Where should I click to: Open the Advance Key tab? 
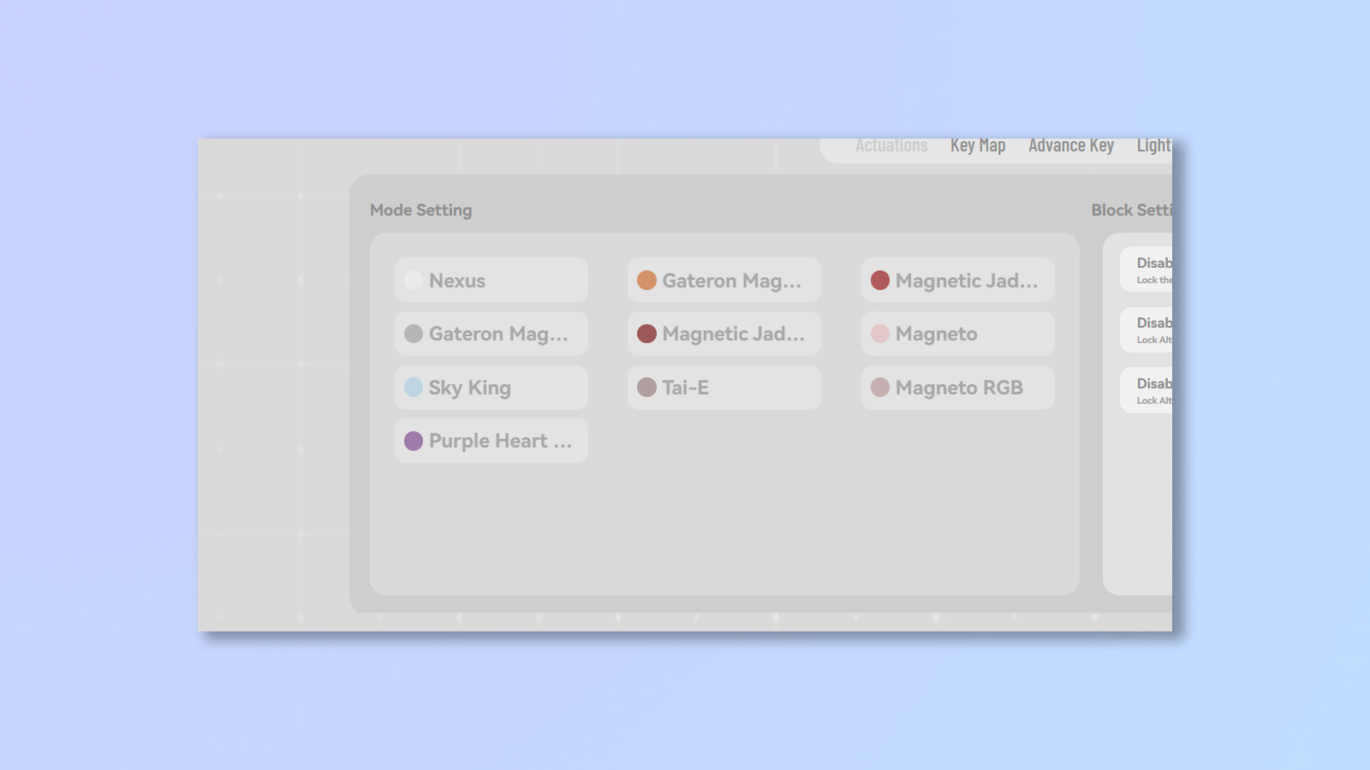(1071, 145)
